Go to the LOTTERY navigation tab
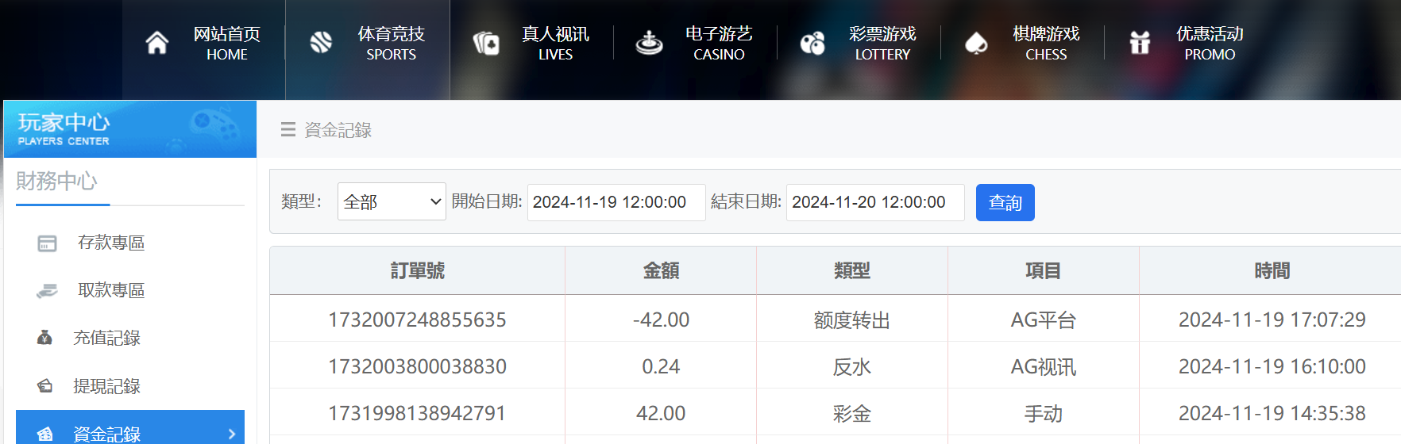 (882, 44)
